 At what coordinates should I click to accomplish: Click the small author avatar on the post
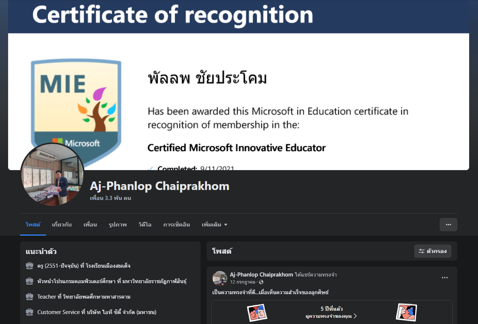(x=219, y=278)
